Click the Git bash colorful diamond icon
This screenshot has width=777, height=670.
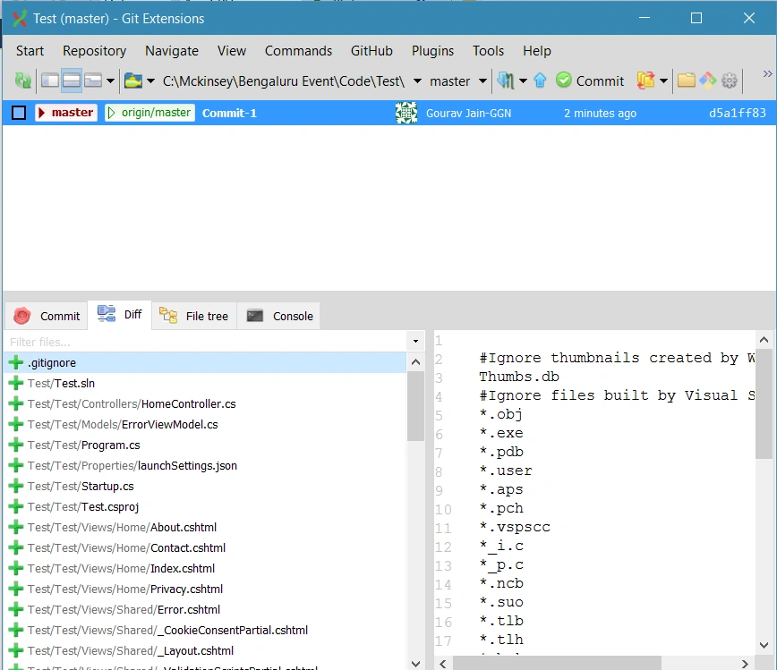pos(707,81)
